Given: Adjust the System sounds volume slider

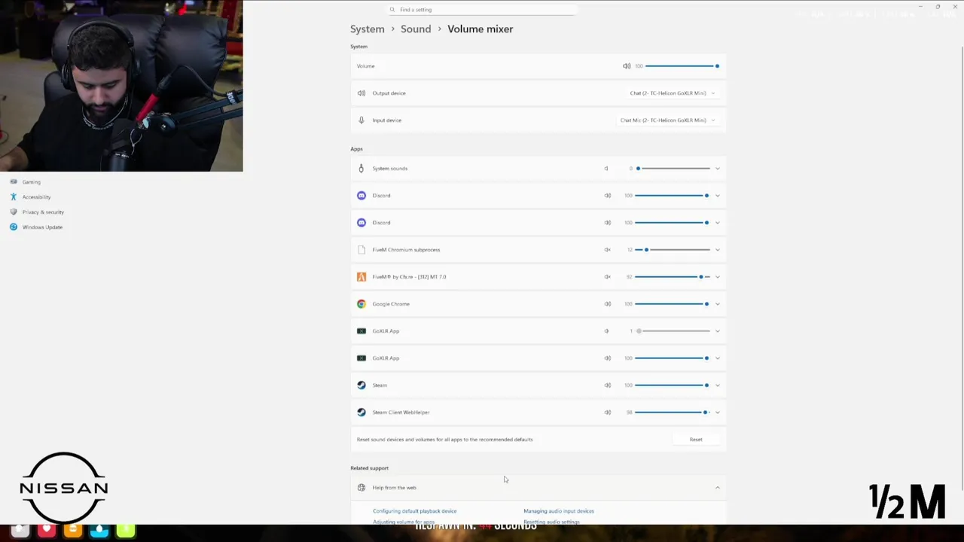Looking at the screenshot, I should (672, 169).
